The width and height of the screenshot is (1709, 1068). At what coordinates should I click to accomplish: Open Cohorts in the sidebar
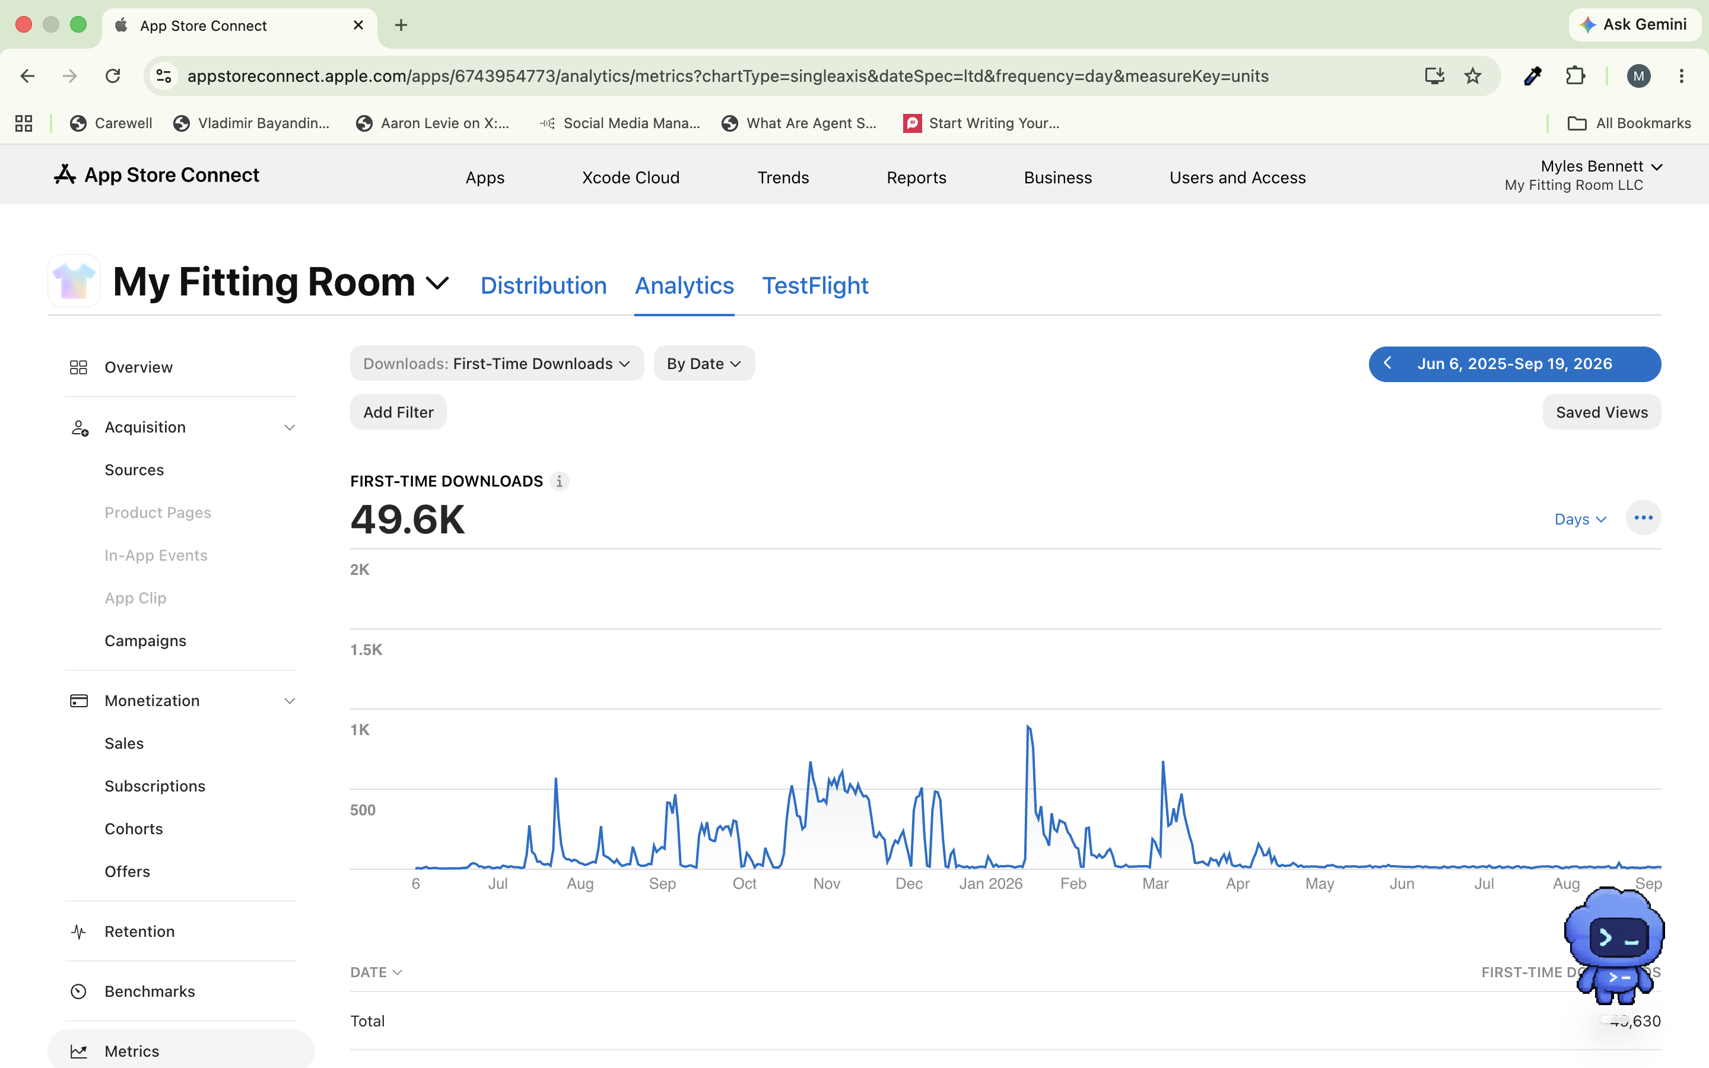tap(134, 829)
